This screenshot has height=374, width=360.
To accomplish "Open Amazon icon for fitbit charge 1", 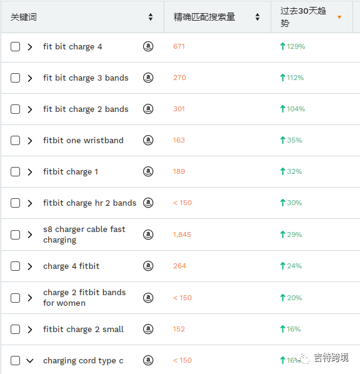I will point(148,171).
